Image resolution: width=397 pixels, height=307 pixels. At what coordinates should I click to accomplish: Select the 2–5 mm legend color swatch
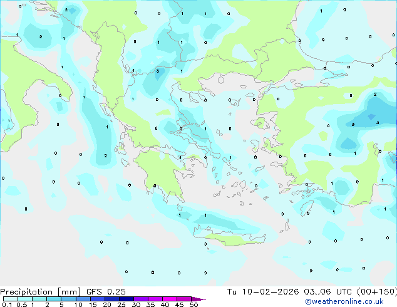pos(54,299)
